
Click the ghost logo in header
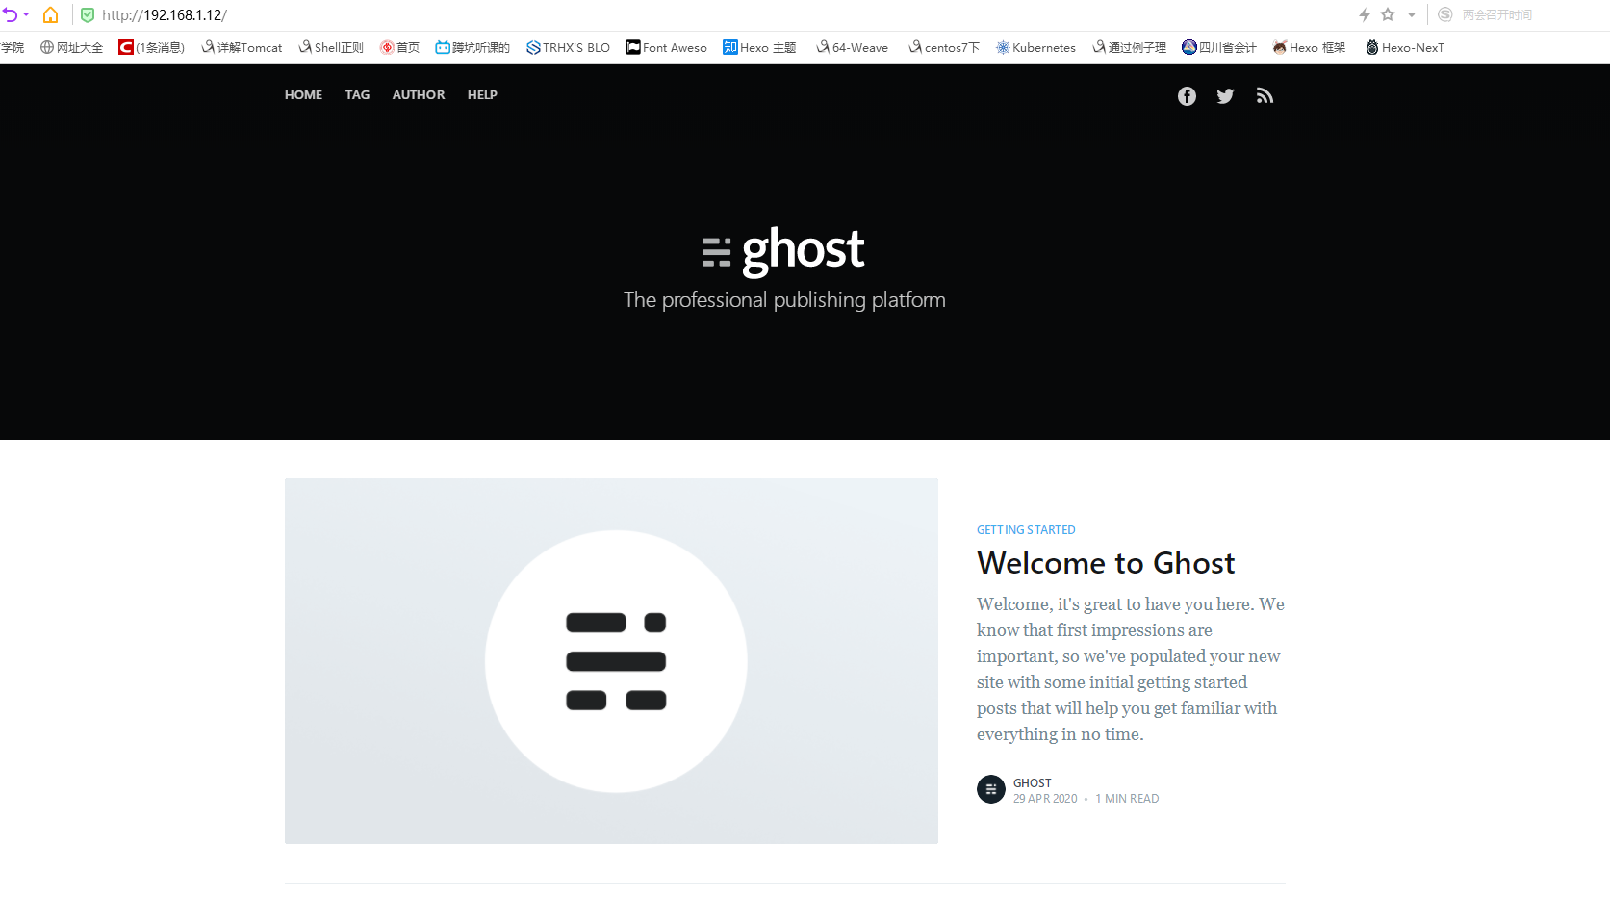(783, 250)
